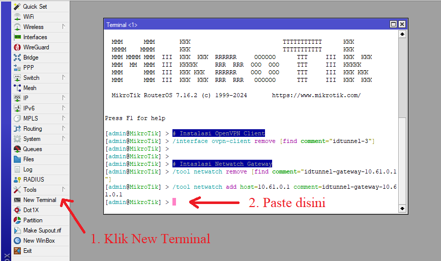The height and width of the screenshot is (261, 441).
Task: Expand the IP submenu arrow
Action: 64,98
